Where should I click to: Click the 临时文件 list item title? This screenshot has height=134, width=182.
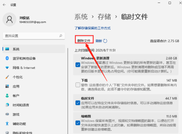(x=87, y=98)
